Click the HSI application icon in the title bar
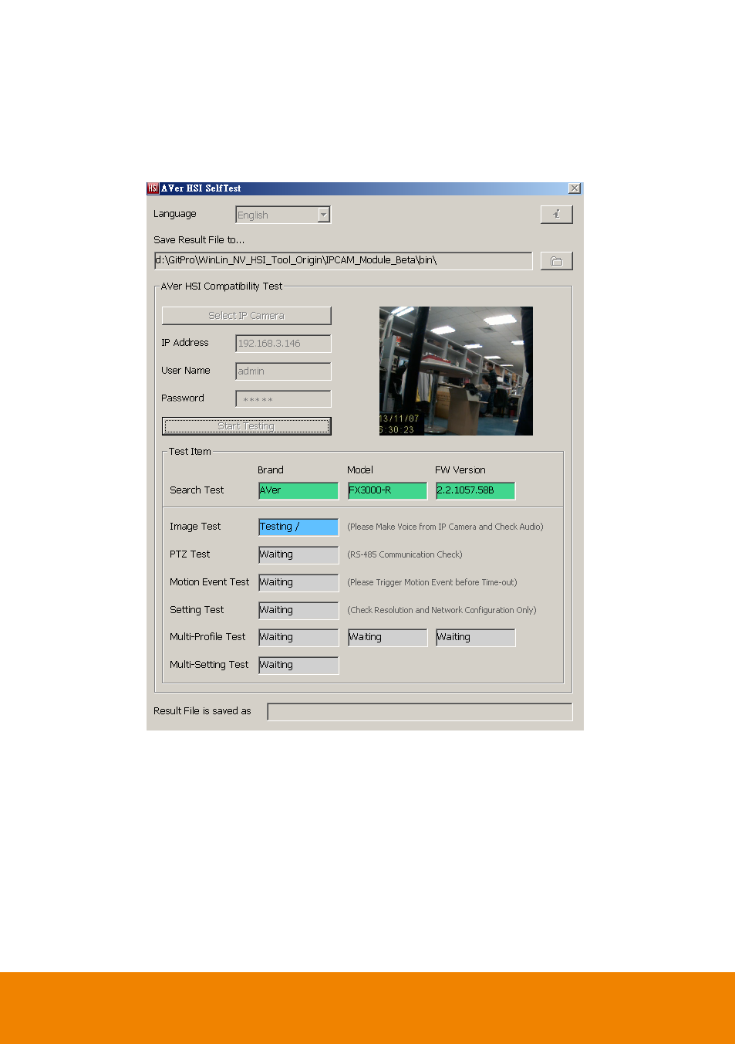Viewport: 735px width, 1044px height. [x=153, y=188]
